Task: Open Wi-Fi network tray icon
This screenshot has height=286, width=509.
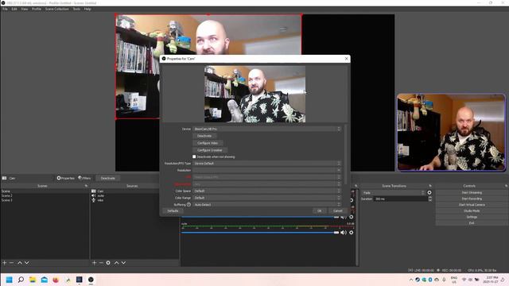Action: [464, 280]
